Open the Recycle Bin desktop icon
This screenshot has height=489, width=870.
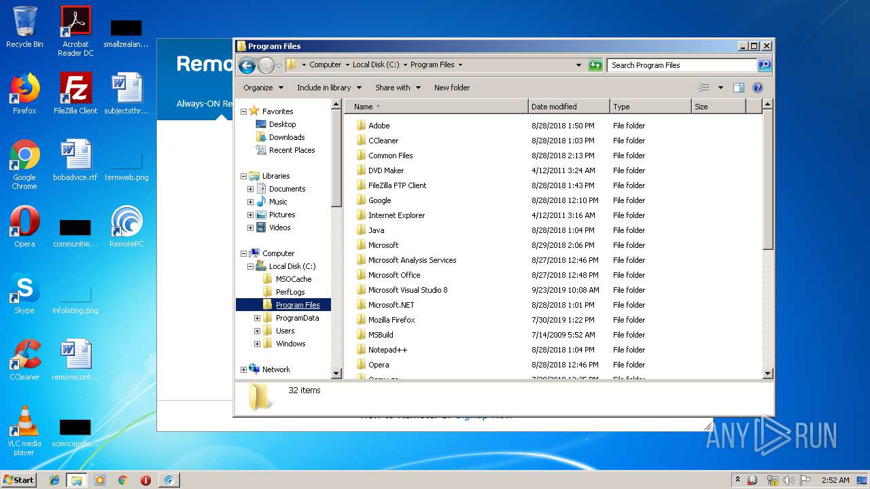(24, 27)
